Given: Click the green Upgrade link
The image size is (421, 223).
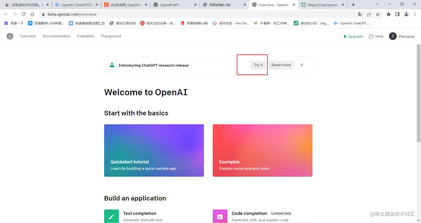Looking at the screenshot, I should point(353,37).
